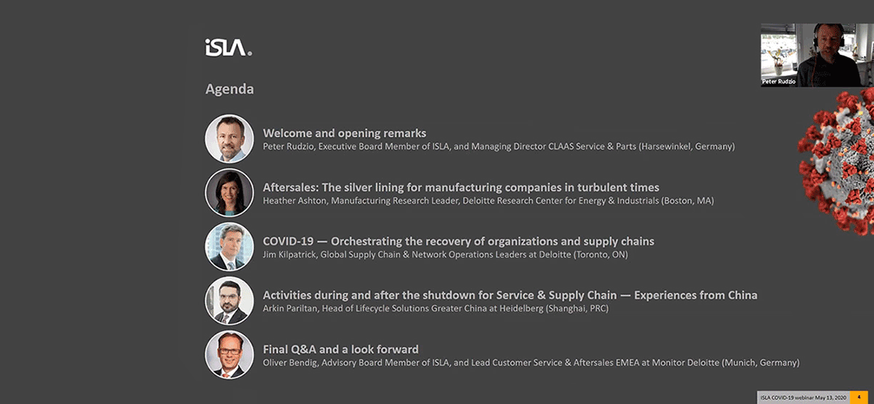Select Oliver Bendig's portrait photo
This screenshot has width=874, height=404.
tap(229, 355)
